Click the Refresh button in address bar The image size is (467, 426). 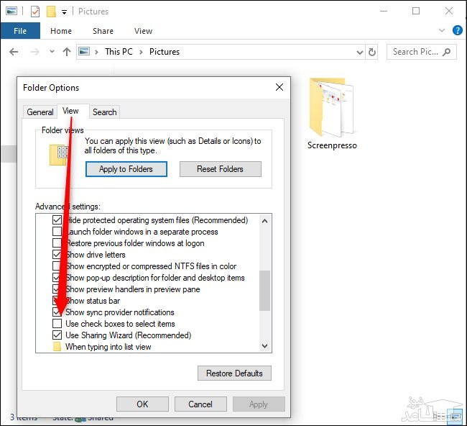point(371,52)
